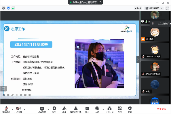Click muted mic icon on 18271042 tile
The height and width of the screenshot is (114, 171).
(x=143, y=56)
